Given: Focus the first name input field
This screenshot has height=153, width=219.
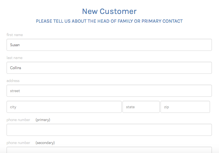Looking at the screenshot, I should (109, 45).
